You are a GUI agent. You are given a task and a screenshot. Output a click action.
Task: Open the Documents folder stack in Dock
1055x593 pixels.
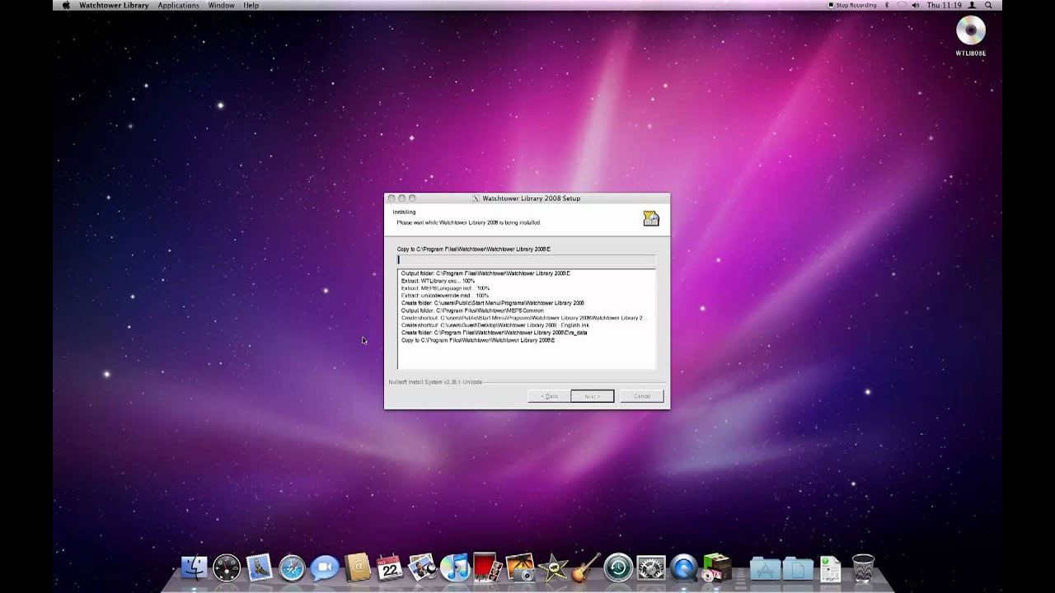pyautogui.click(x=798, y=568)
